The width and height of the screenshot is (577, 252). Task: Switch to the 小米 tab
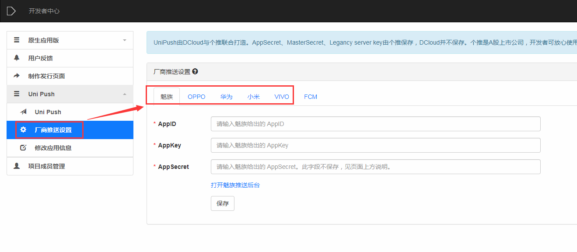click(253, 97)
